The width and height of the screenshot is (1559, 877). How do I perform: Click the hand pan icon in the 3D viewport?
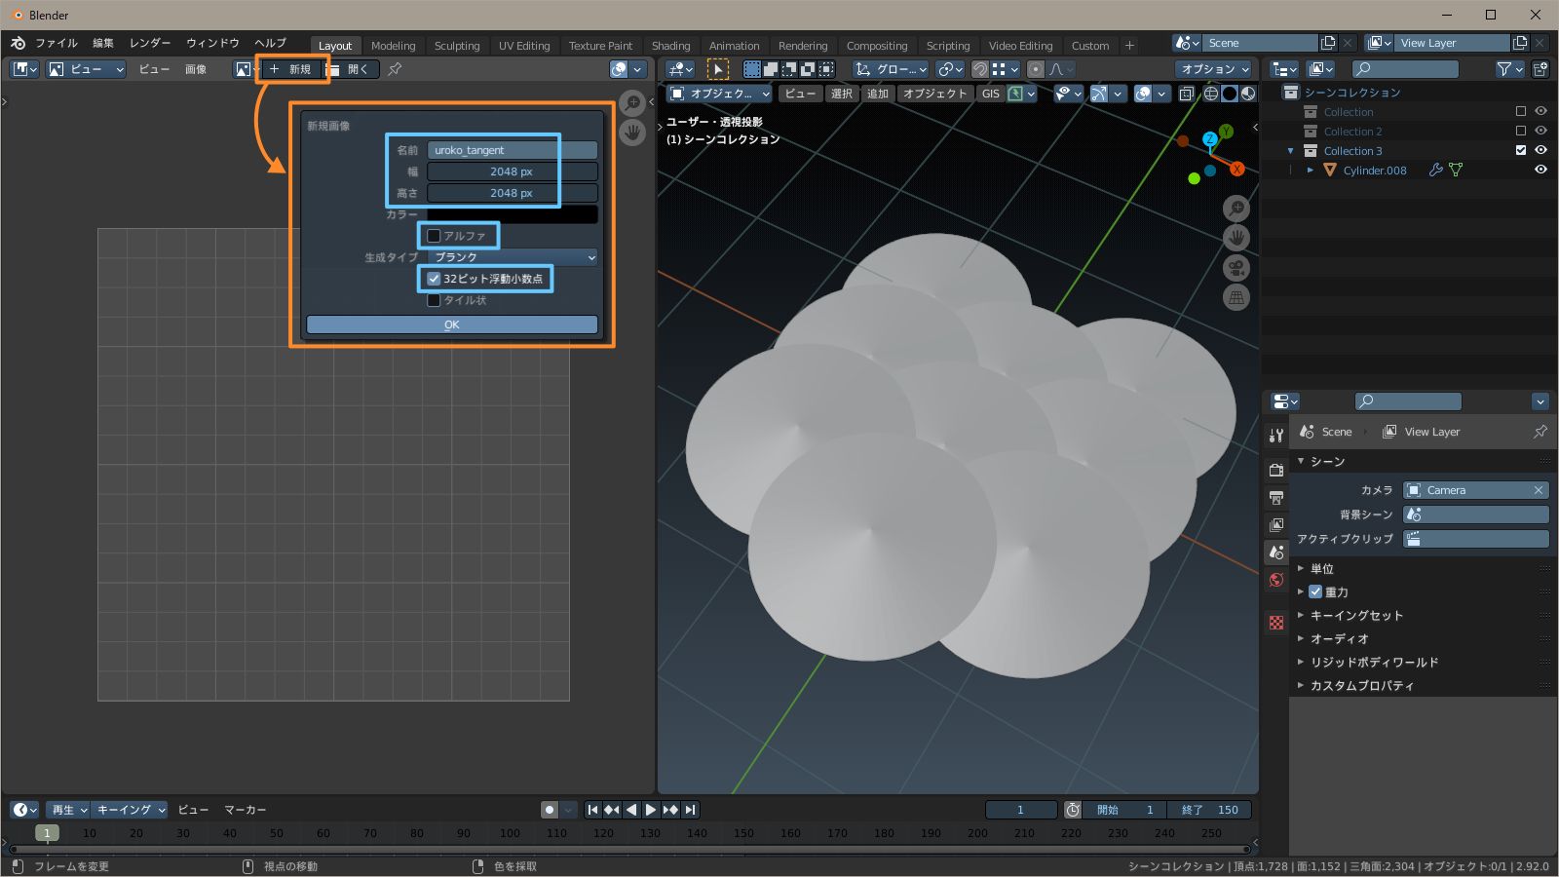(x=1236, y=238)
